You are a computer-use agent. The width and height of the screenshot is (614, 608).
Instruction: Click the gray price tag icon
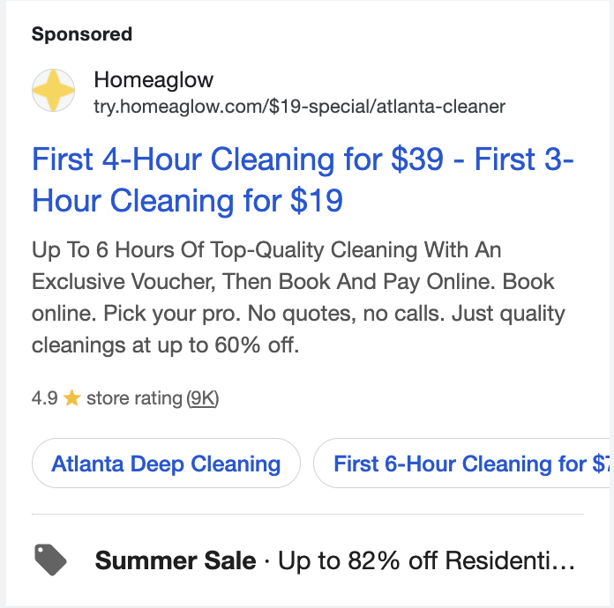[x=50, y=560]
